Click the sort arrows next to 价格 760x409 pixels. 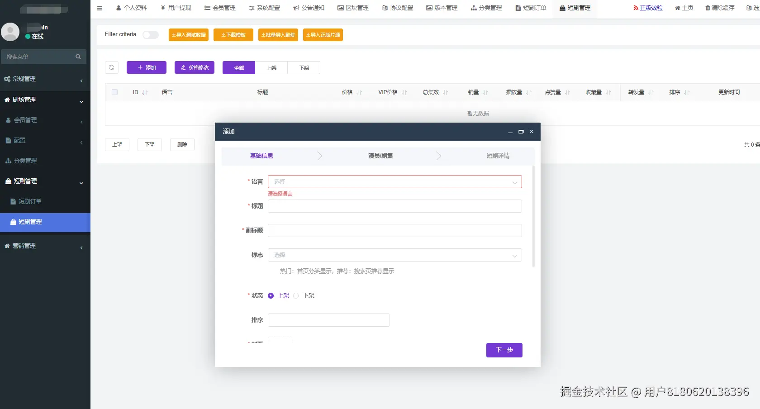359,92
